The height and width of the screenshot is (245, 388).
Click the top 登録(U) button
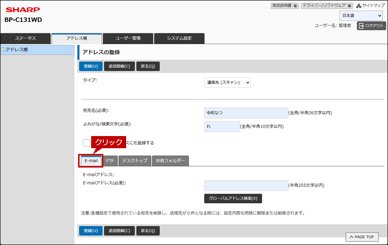(x=91, y=66)
